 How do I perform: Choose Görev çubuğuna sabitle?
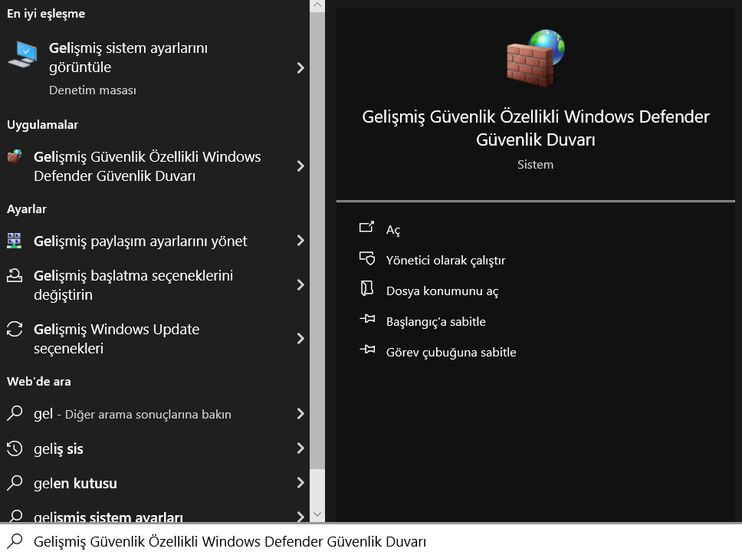[x=451, y=352]
